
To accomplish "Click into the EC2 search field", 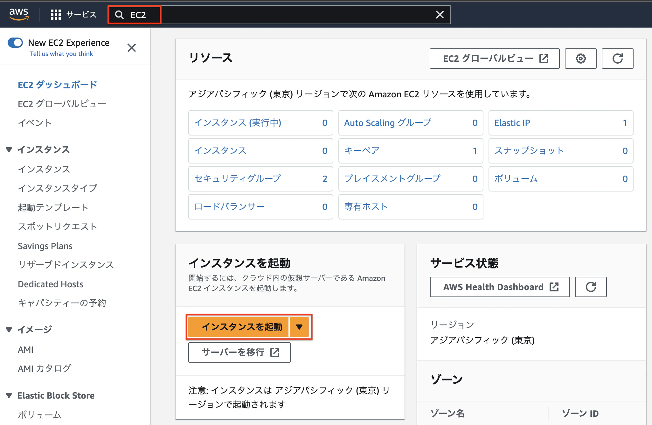I will pyautogui.click(x=279, y=15).
